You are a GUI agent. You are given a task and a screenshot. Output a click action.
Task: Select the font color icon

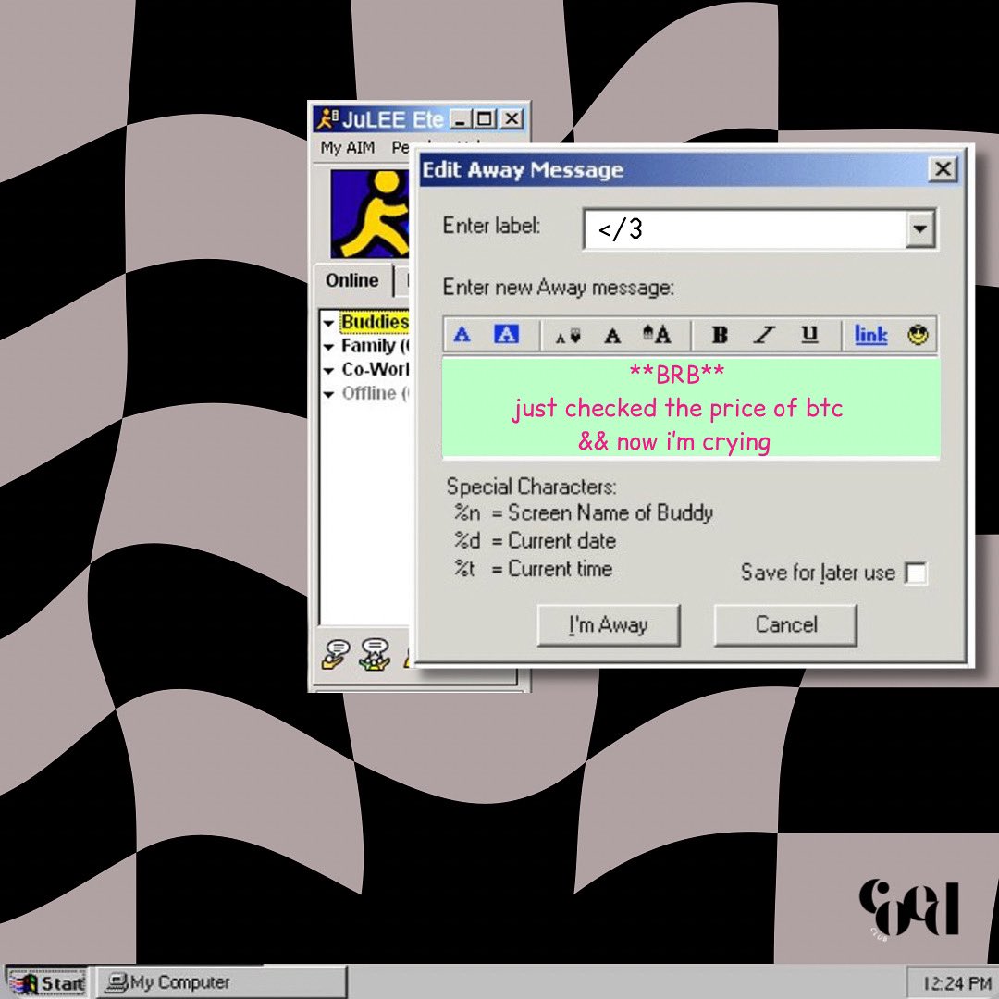click(462, 335)
